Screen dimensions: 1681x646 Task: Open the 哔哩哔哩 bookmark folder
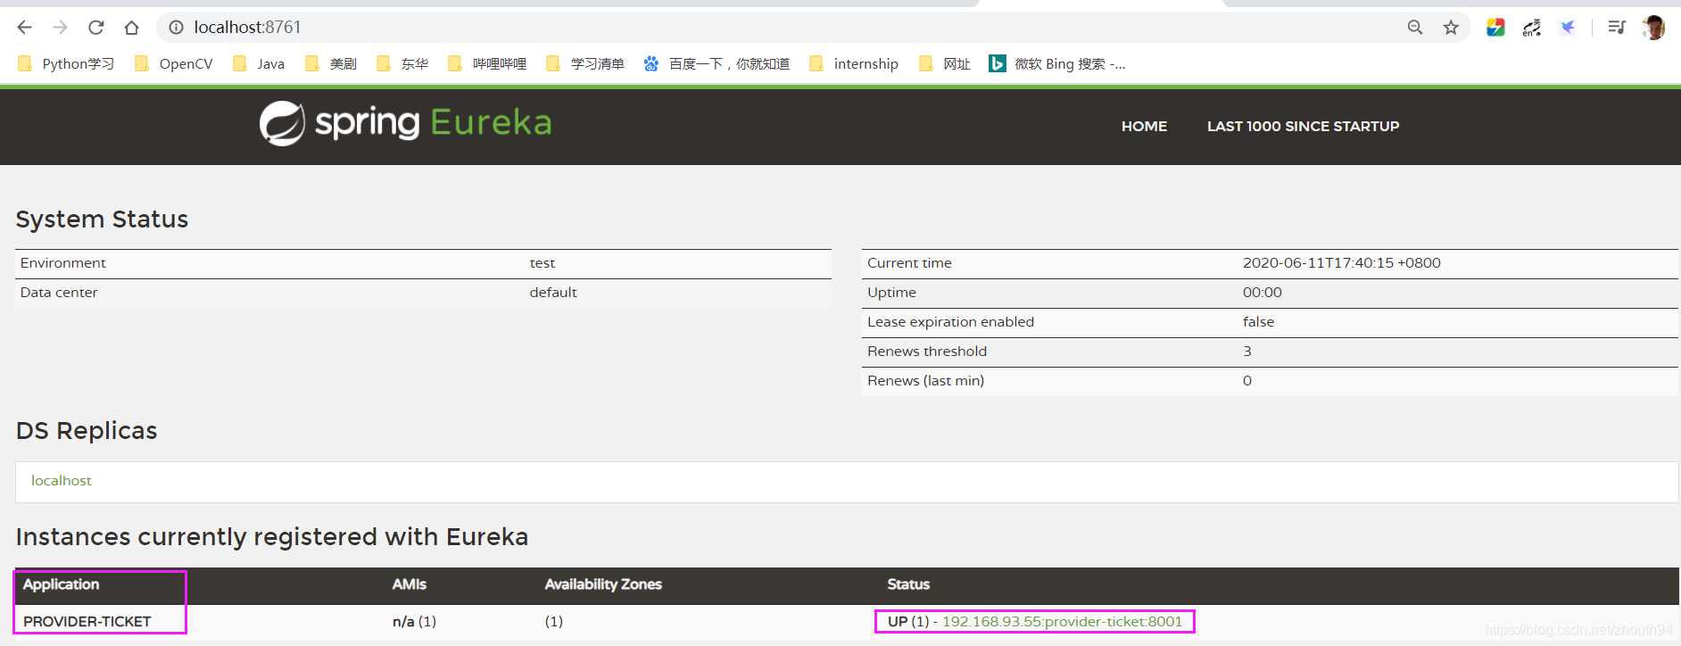click(x=487, y=63)
